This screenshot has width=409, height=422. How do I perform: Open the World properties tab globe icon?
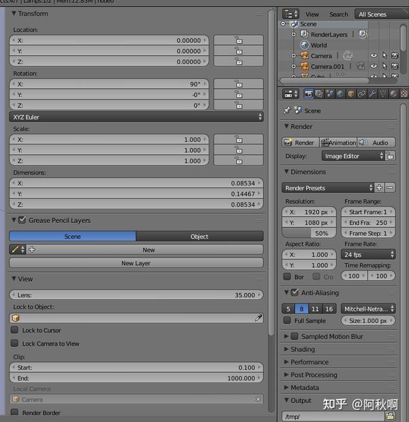click(340, 94)
